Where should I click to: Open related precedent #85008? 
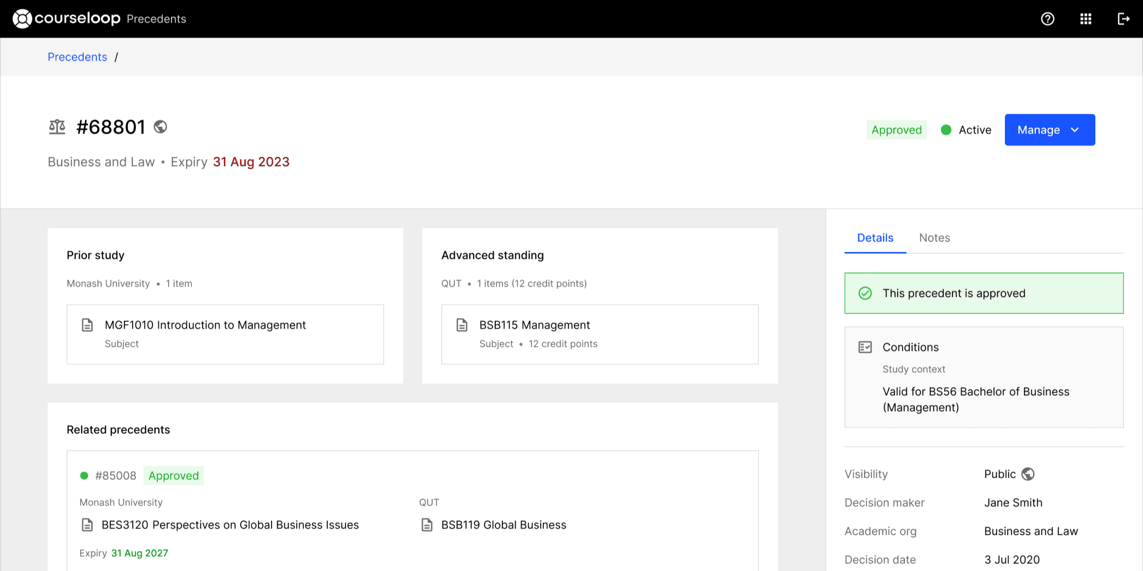[116, 476]
